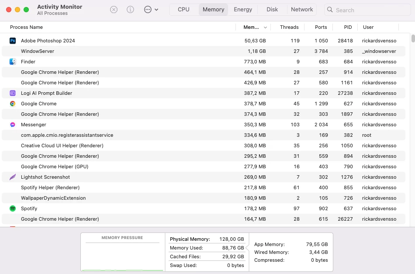415x274 pixels.
Task: Click ports value 3 784
Action: 321,51
